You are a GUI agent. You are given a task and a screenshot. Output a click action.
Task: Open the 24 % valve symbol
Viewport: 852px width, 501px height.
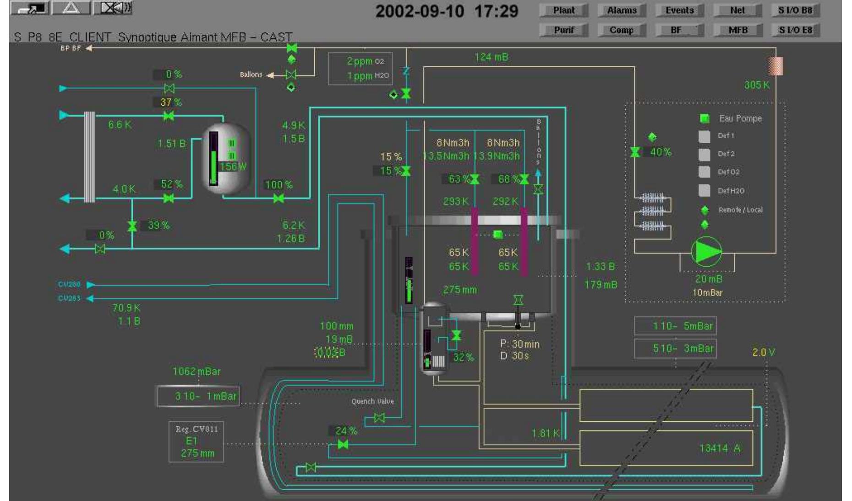[x=343, y=444]
